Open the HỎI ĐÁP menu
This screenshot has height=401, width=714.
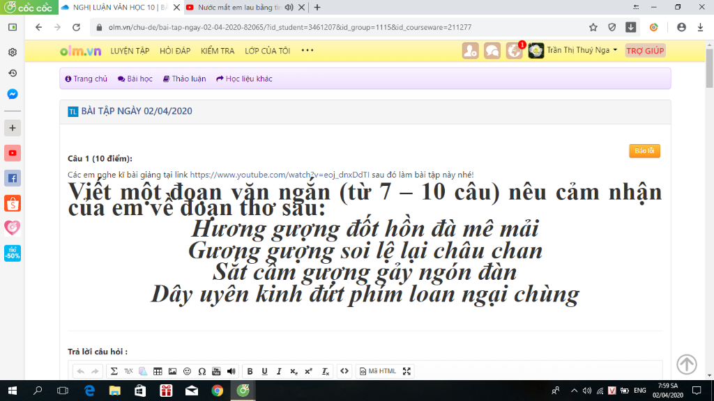(175, 51)
